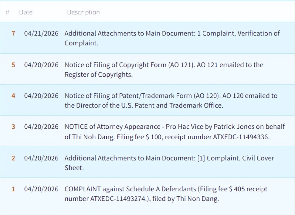Screen dimensions: 295x215
Task: Click the date of the Pro Hac Vice entry
Action: point(41,127)
